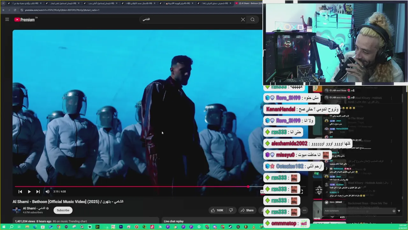Click the video title Al Shami - Bethoon
The height and width of the screenshot is (230, 408).
(68, 202)
